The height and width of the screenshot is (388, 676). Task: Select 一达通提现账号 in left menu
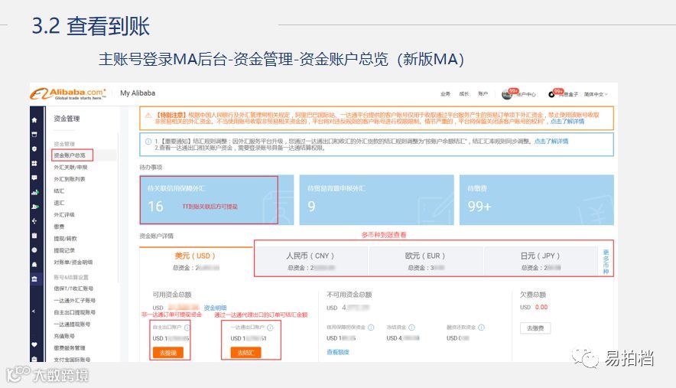(x=72, y=324)
